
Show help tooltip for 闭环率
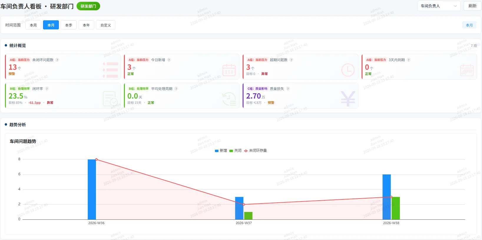click(x=47, y=89)
